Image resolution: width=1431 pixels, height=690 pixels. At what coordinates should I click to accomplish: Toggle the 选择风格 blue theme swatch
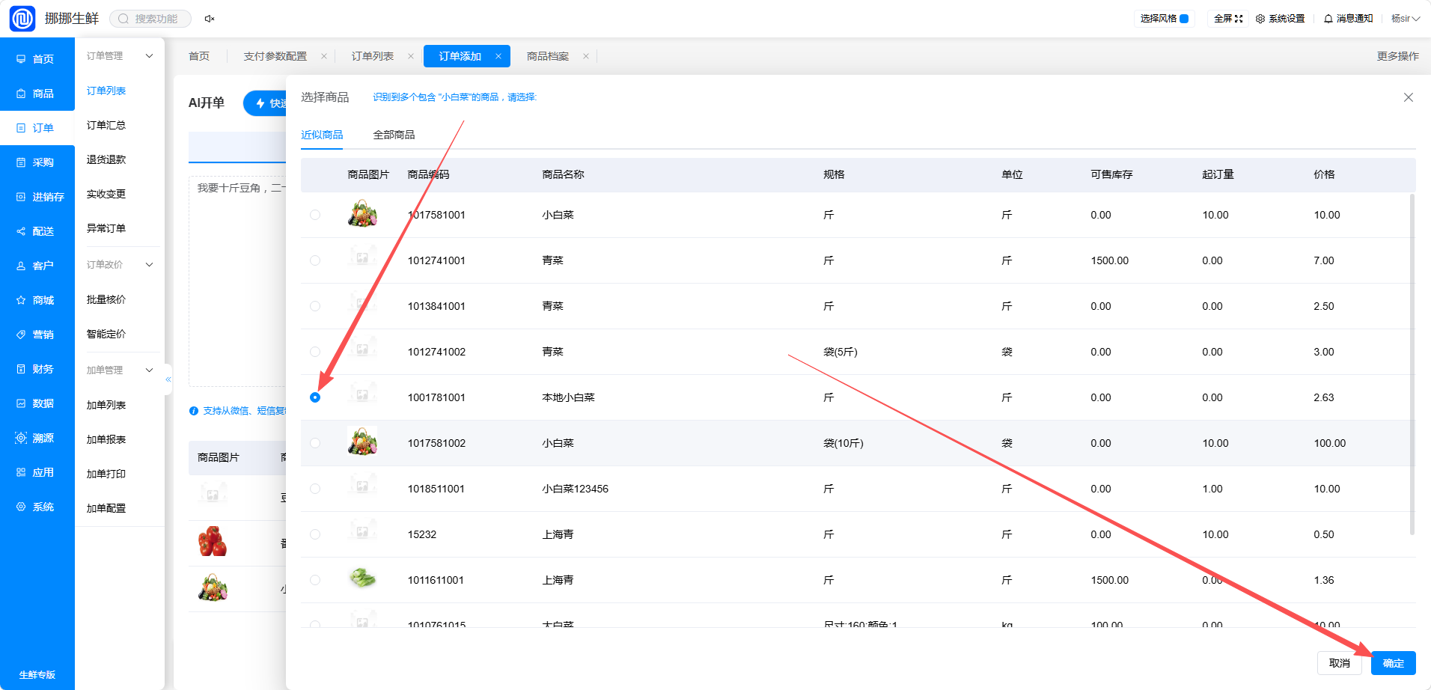[x=1184, y=19]
